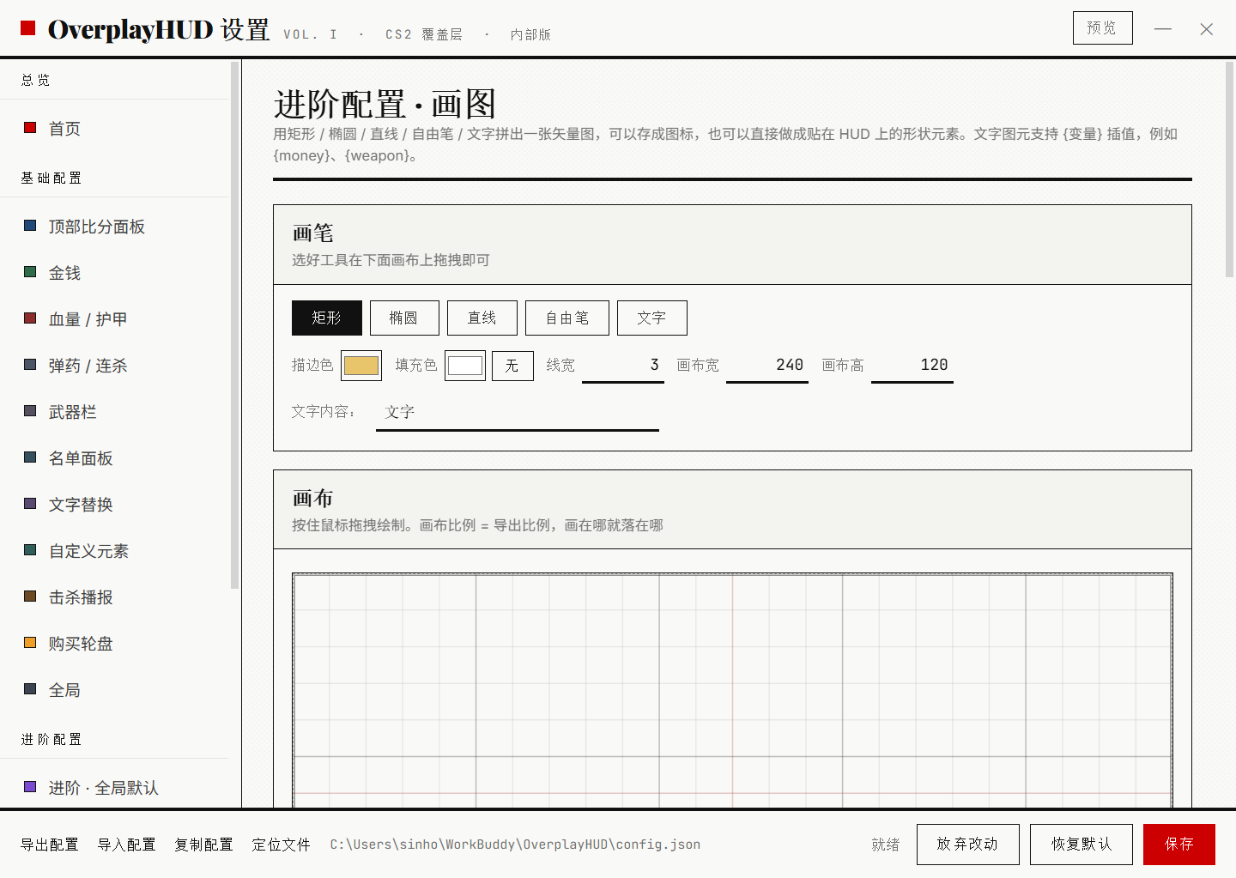Open the 填充色 white color swatch
Image resolution: width=1236 pixels, height=878 pixels.
465,366
